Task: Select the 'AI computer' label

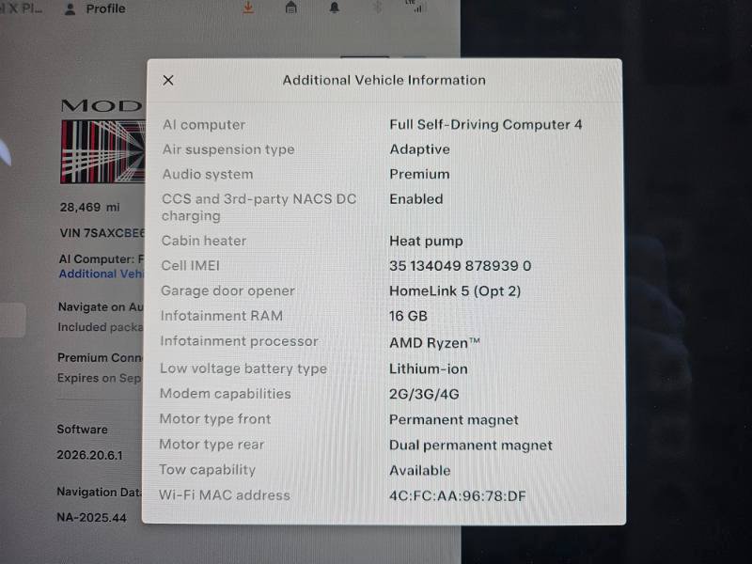Action: click(204, 125)
